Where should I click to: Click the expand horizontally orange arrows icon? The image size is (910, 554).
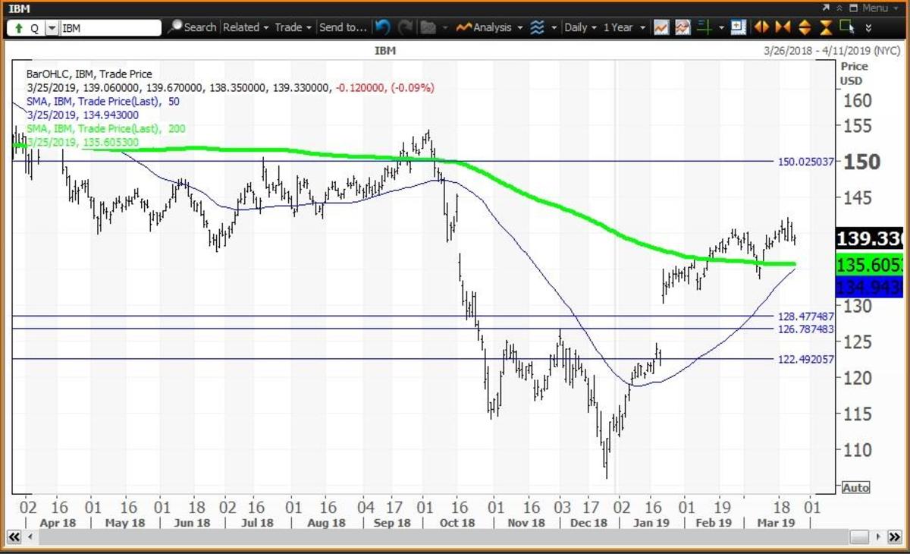pos(761,27)
